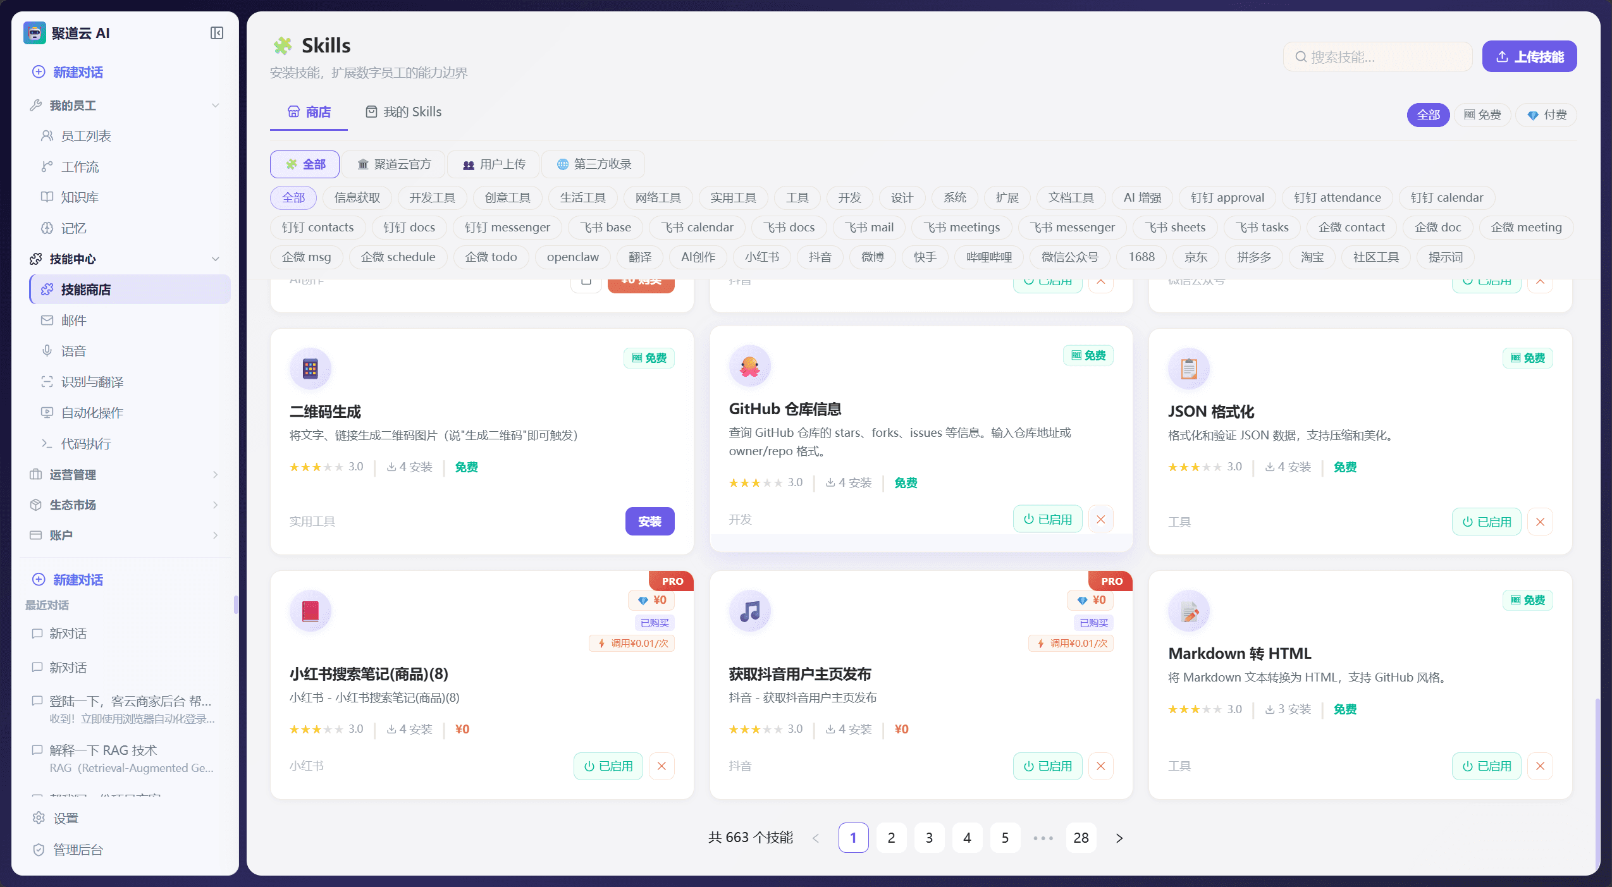The image size is (1612, 887).
Task: Remove the GitHub 仓库信息 skill with X
Action: point(1100,519)
